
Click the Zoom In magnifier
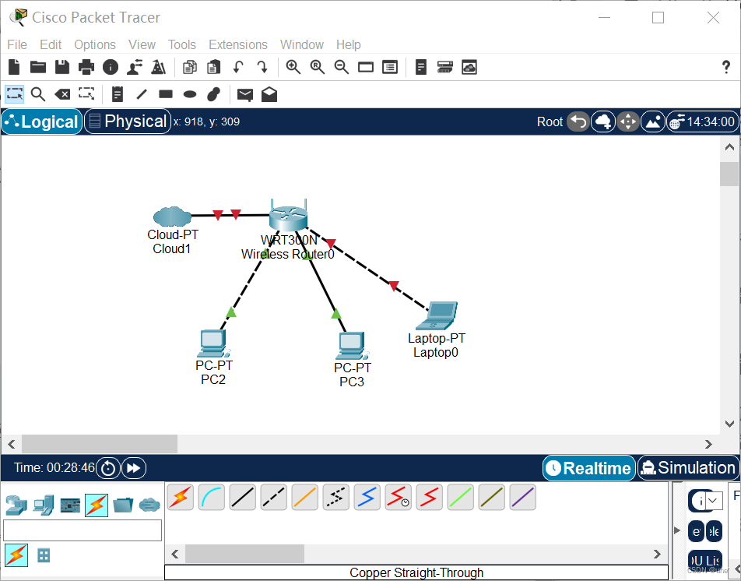[293, 67]
